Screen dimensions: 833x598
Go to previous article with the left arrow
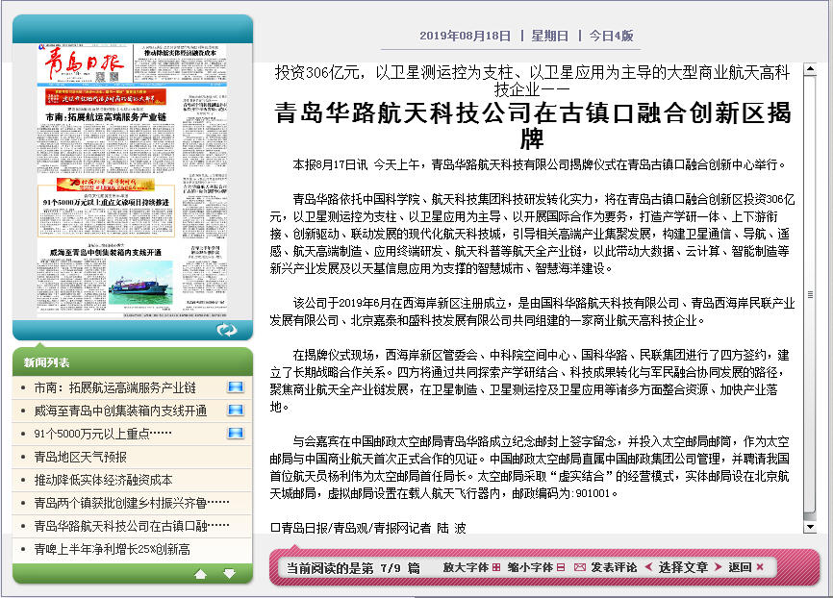click(x=648, y=567)
